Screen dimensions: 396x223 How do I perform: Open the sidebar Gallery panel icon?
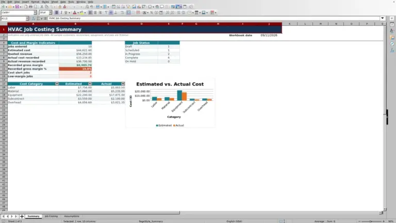pyautogui.click(x=392, y=37)
